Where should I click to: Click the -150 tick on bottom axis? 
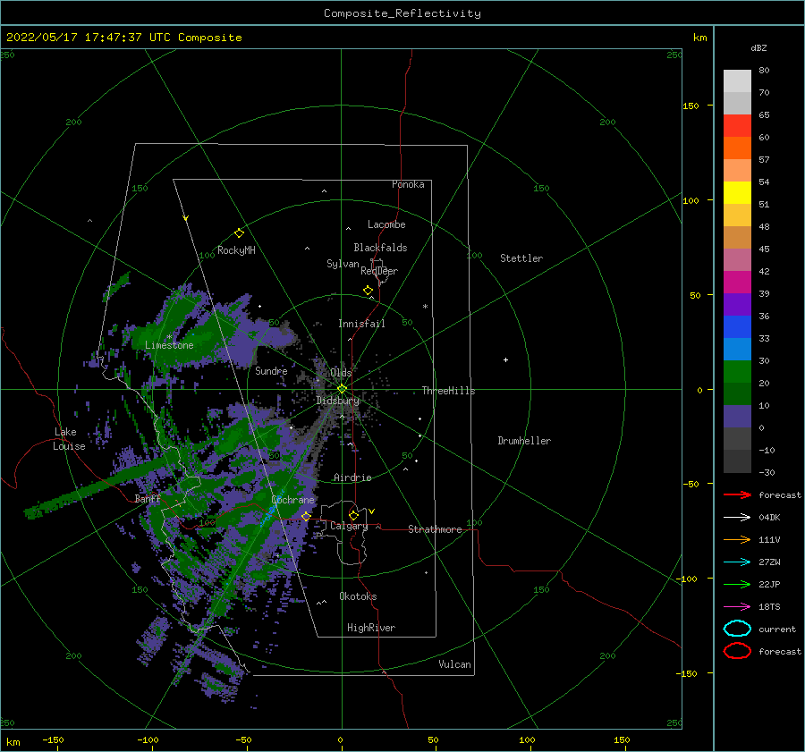(x=53, y=739)
